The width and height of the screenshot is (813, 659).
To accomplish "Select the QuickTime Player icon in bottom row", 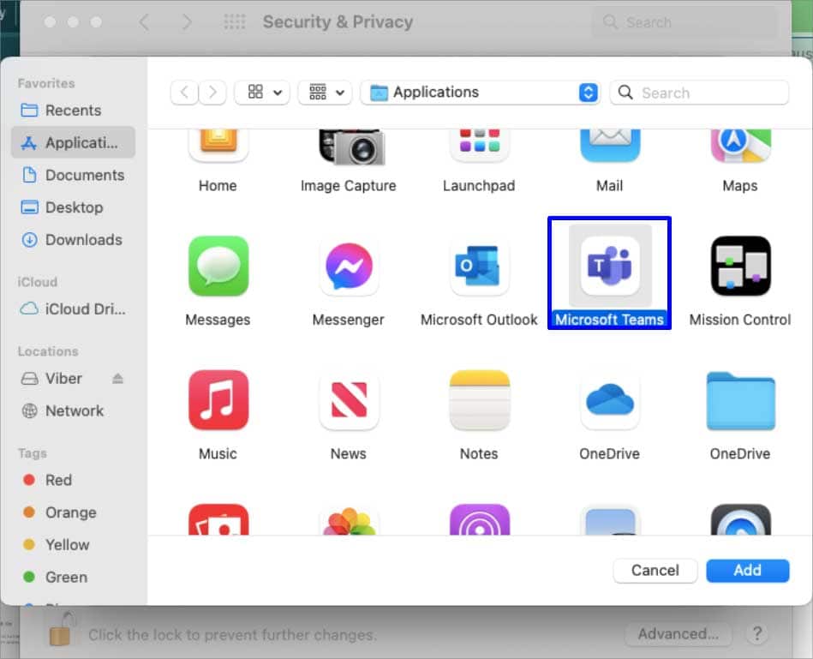I will click(x=740, y=519).
